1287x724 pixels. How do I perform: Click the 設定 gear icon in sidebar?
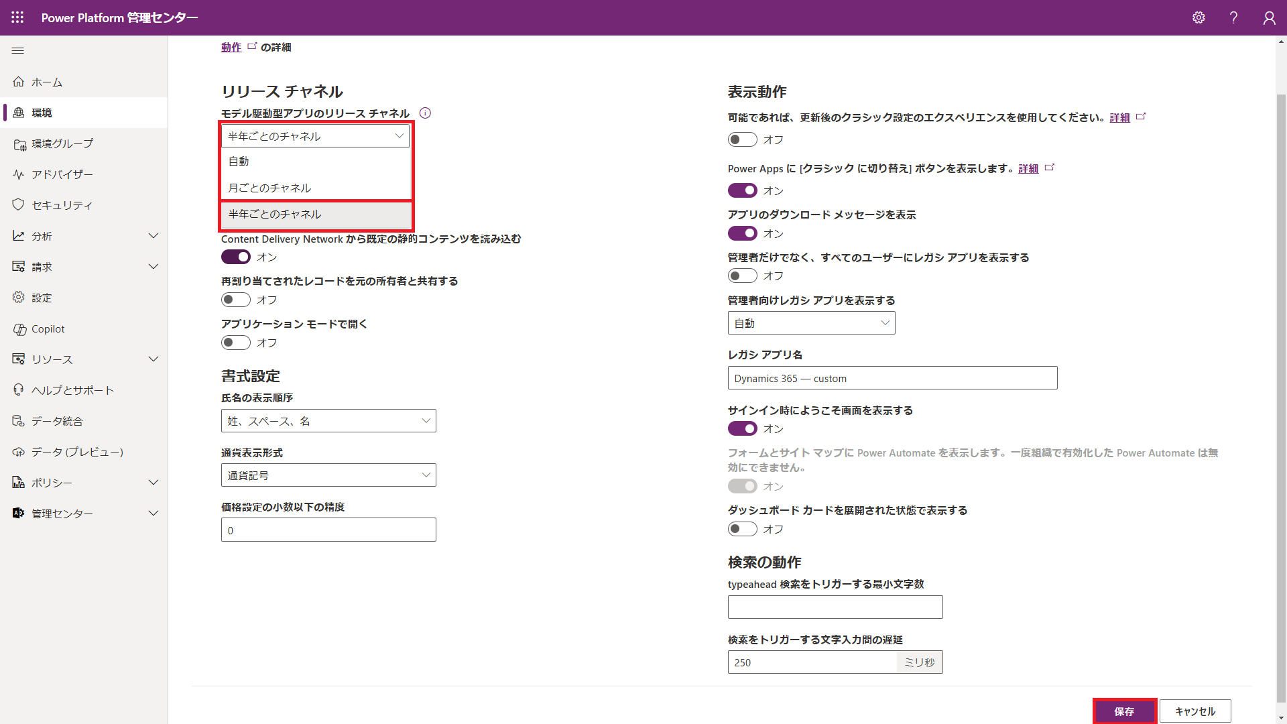click(x=18, y=297)
